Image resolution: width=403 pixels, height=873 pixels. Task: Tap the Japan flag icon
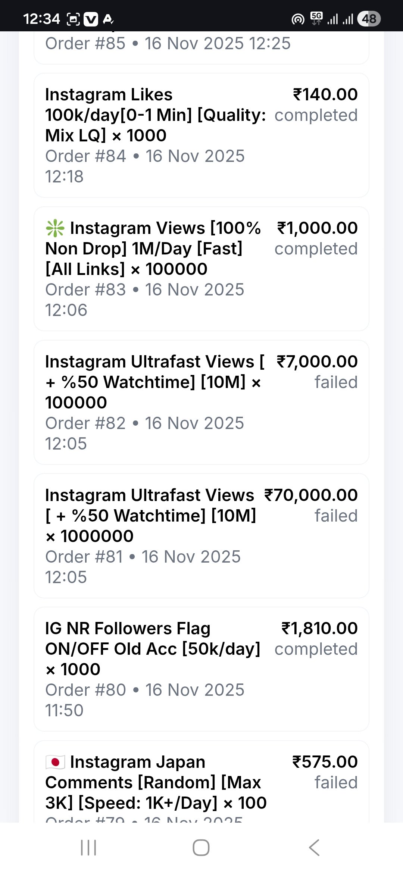click(x=55, y=762)
